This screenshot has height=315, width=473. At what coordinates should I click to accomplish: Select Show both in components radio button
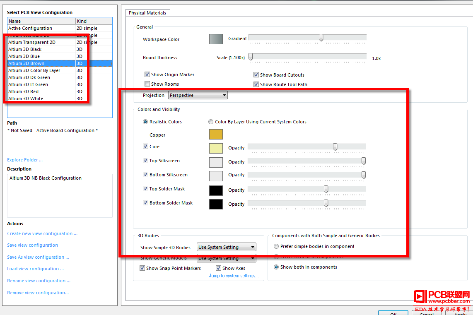click(x=276, y=267)
